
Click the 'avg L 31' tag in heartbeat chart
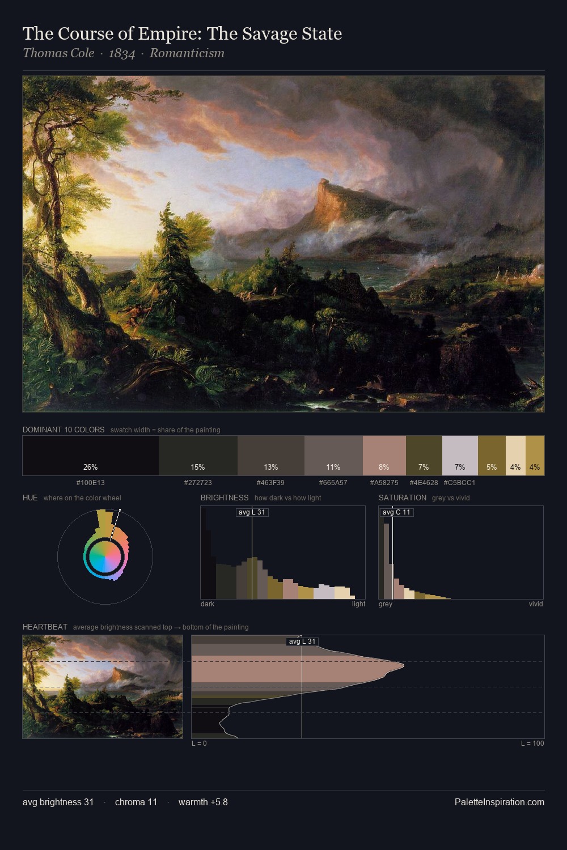pyautogui.click(x=302, y=641)
